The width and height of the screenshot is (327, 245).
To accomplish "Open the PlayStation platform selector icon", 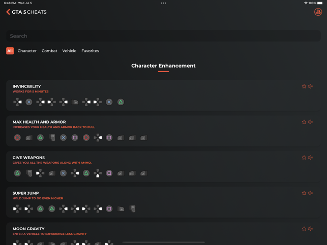I will tap(318, 12).
